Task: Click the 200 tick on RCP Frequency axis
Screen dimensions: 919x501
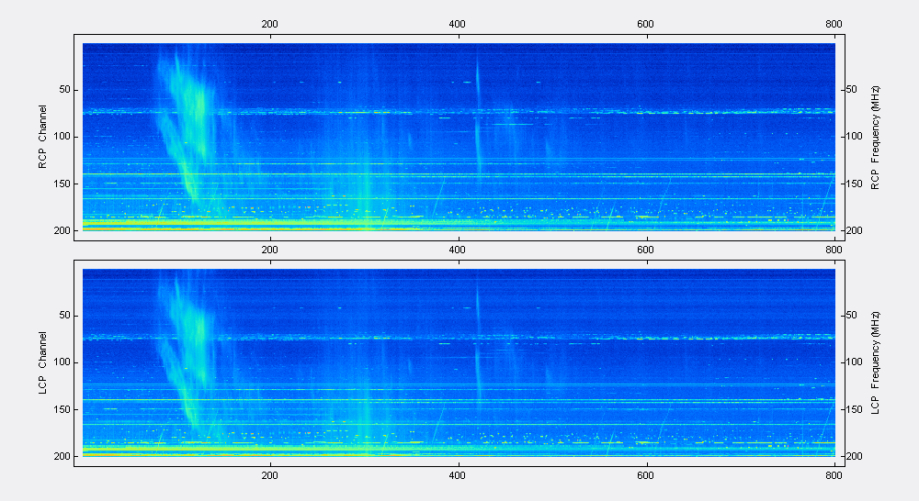Action: [x=854, y=230]
